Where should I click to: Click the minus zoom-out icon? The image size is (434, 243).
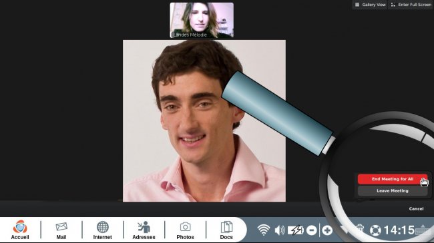click(312, 230)
